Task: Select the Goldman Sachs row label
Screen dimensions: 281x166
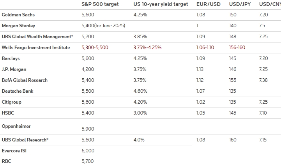Action: pyautogui.click(x=18, y=15)
